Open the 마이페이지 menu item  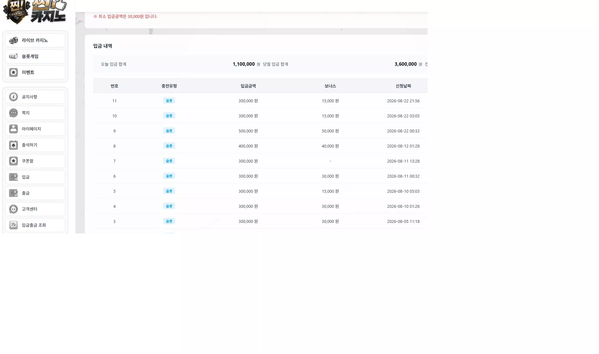pos(35,129)
